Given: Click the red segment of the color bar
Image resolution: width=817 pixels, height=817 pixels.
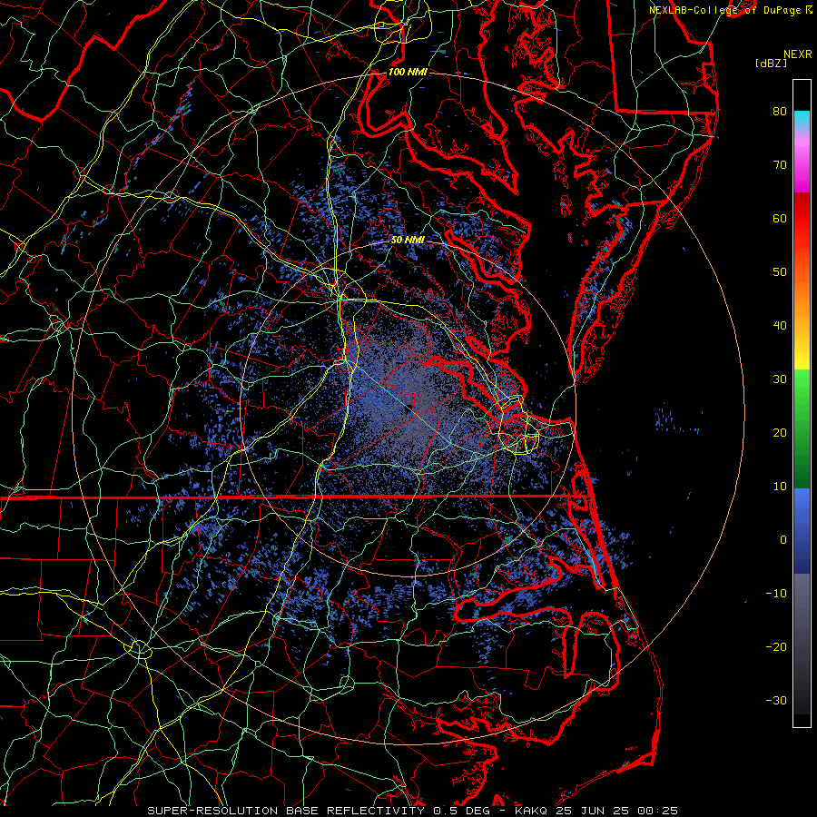Looking at the screenshot, I should [802, 219].
